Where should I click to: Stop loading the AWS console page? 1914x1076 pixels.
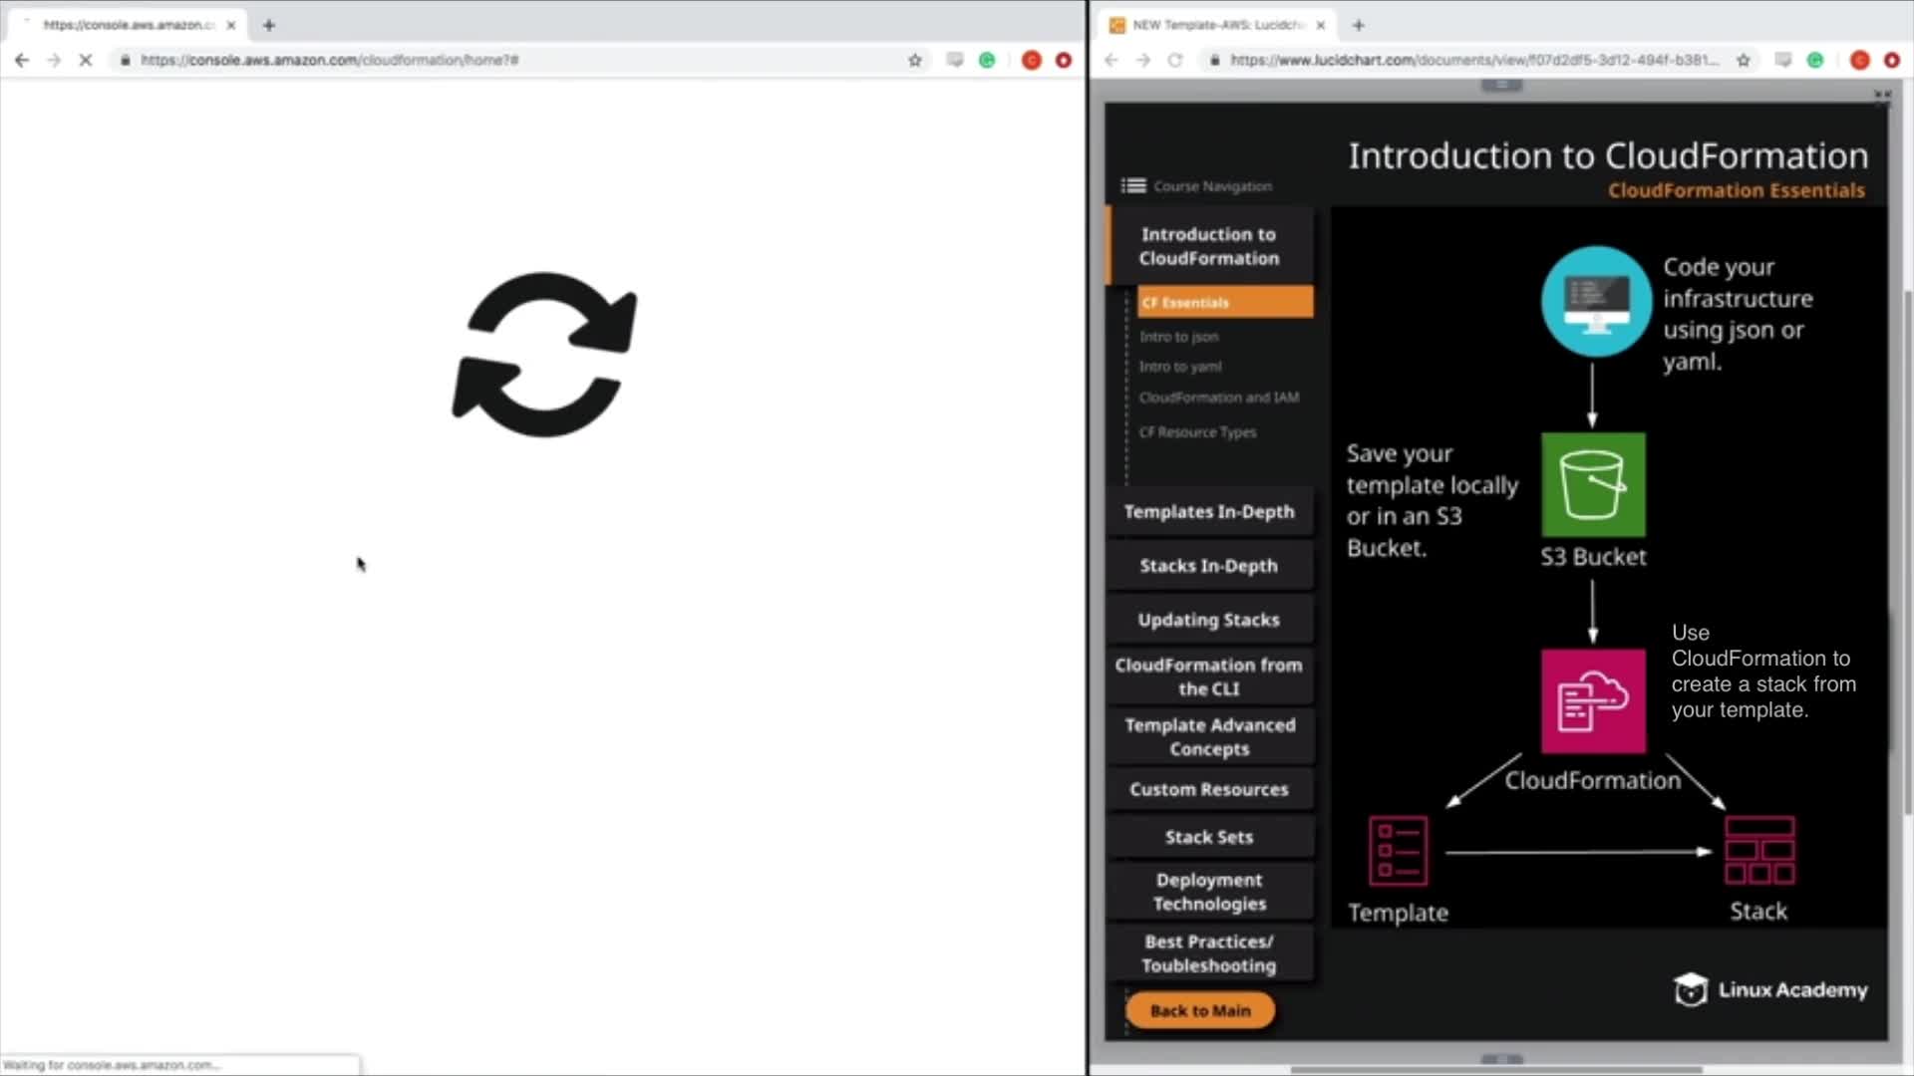click(x=86, y=61)
